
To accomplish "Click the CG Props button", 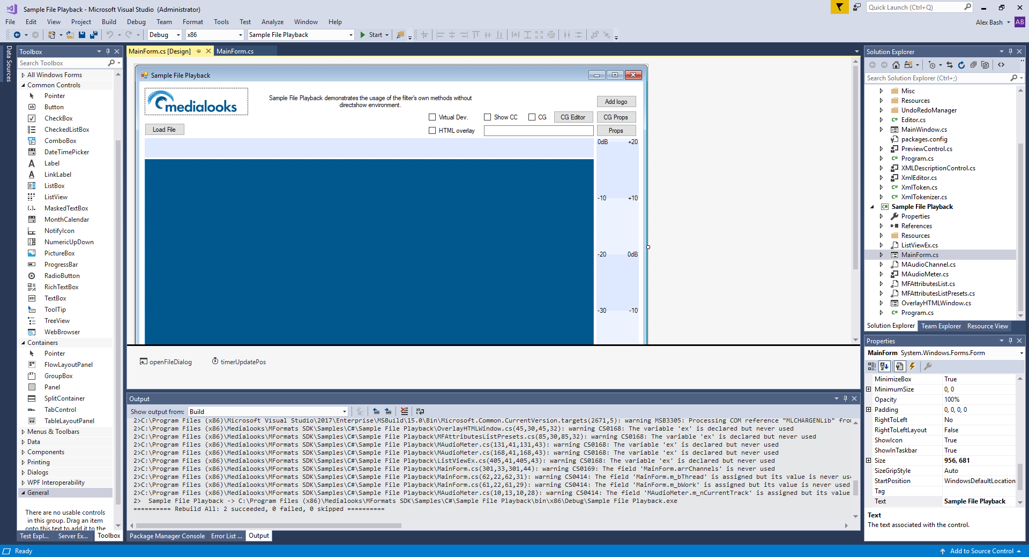I will [x=616, y=117].
